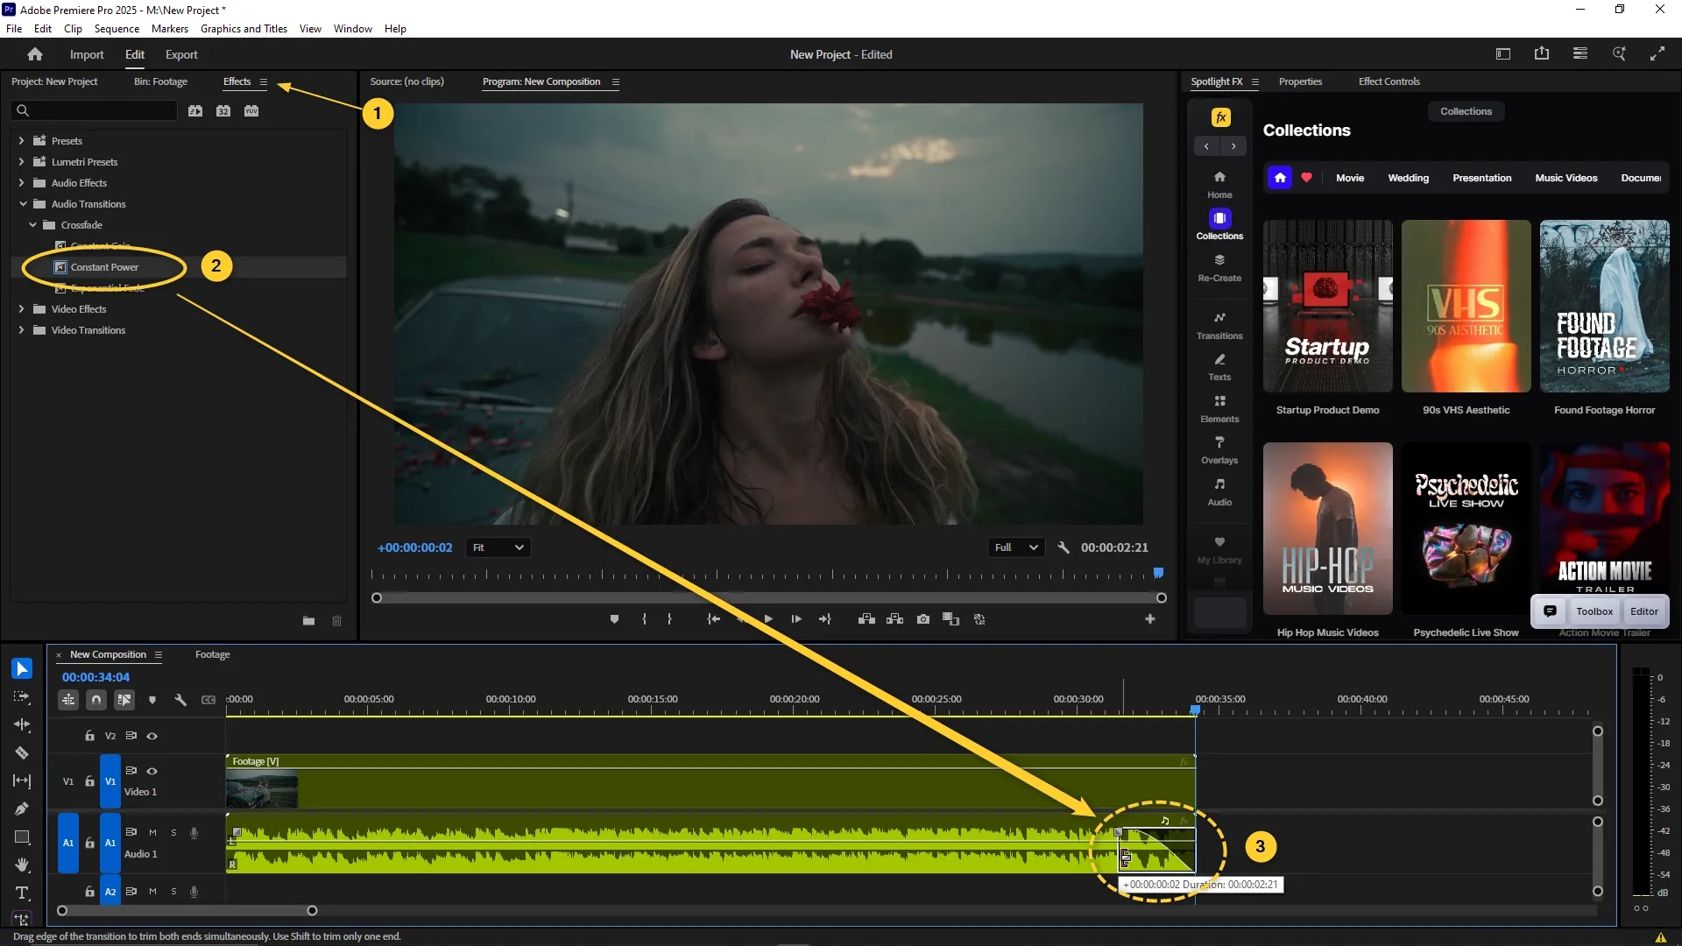Click the Toolbox button
This screenshot has height=946, width=1682.
pyautogui.click(x=1594, y=611)
